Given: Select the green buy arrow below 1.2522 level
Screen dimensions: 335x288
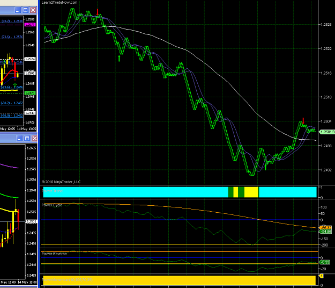Looking at the screenshot, I should 119,59.
